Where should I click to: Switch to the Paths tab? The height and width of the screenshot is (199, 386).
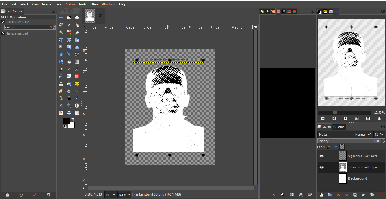tap(338, 127)
